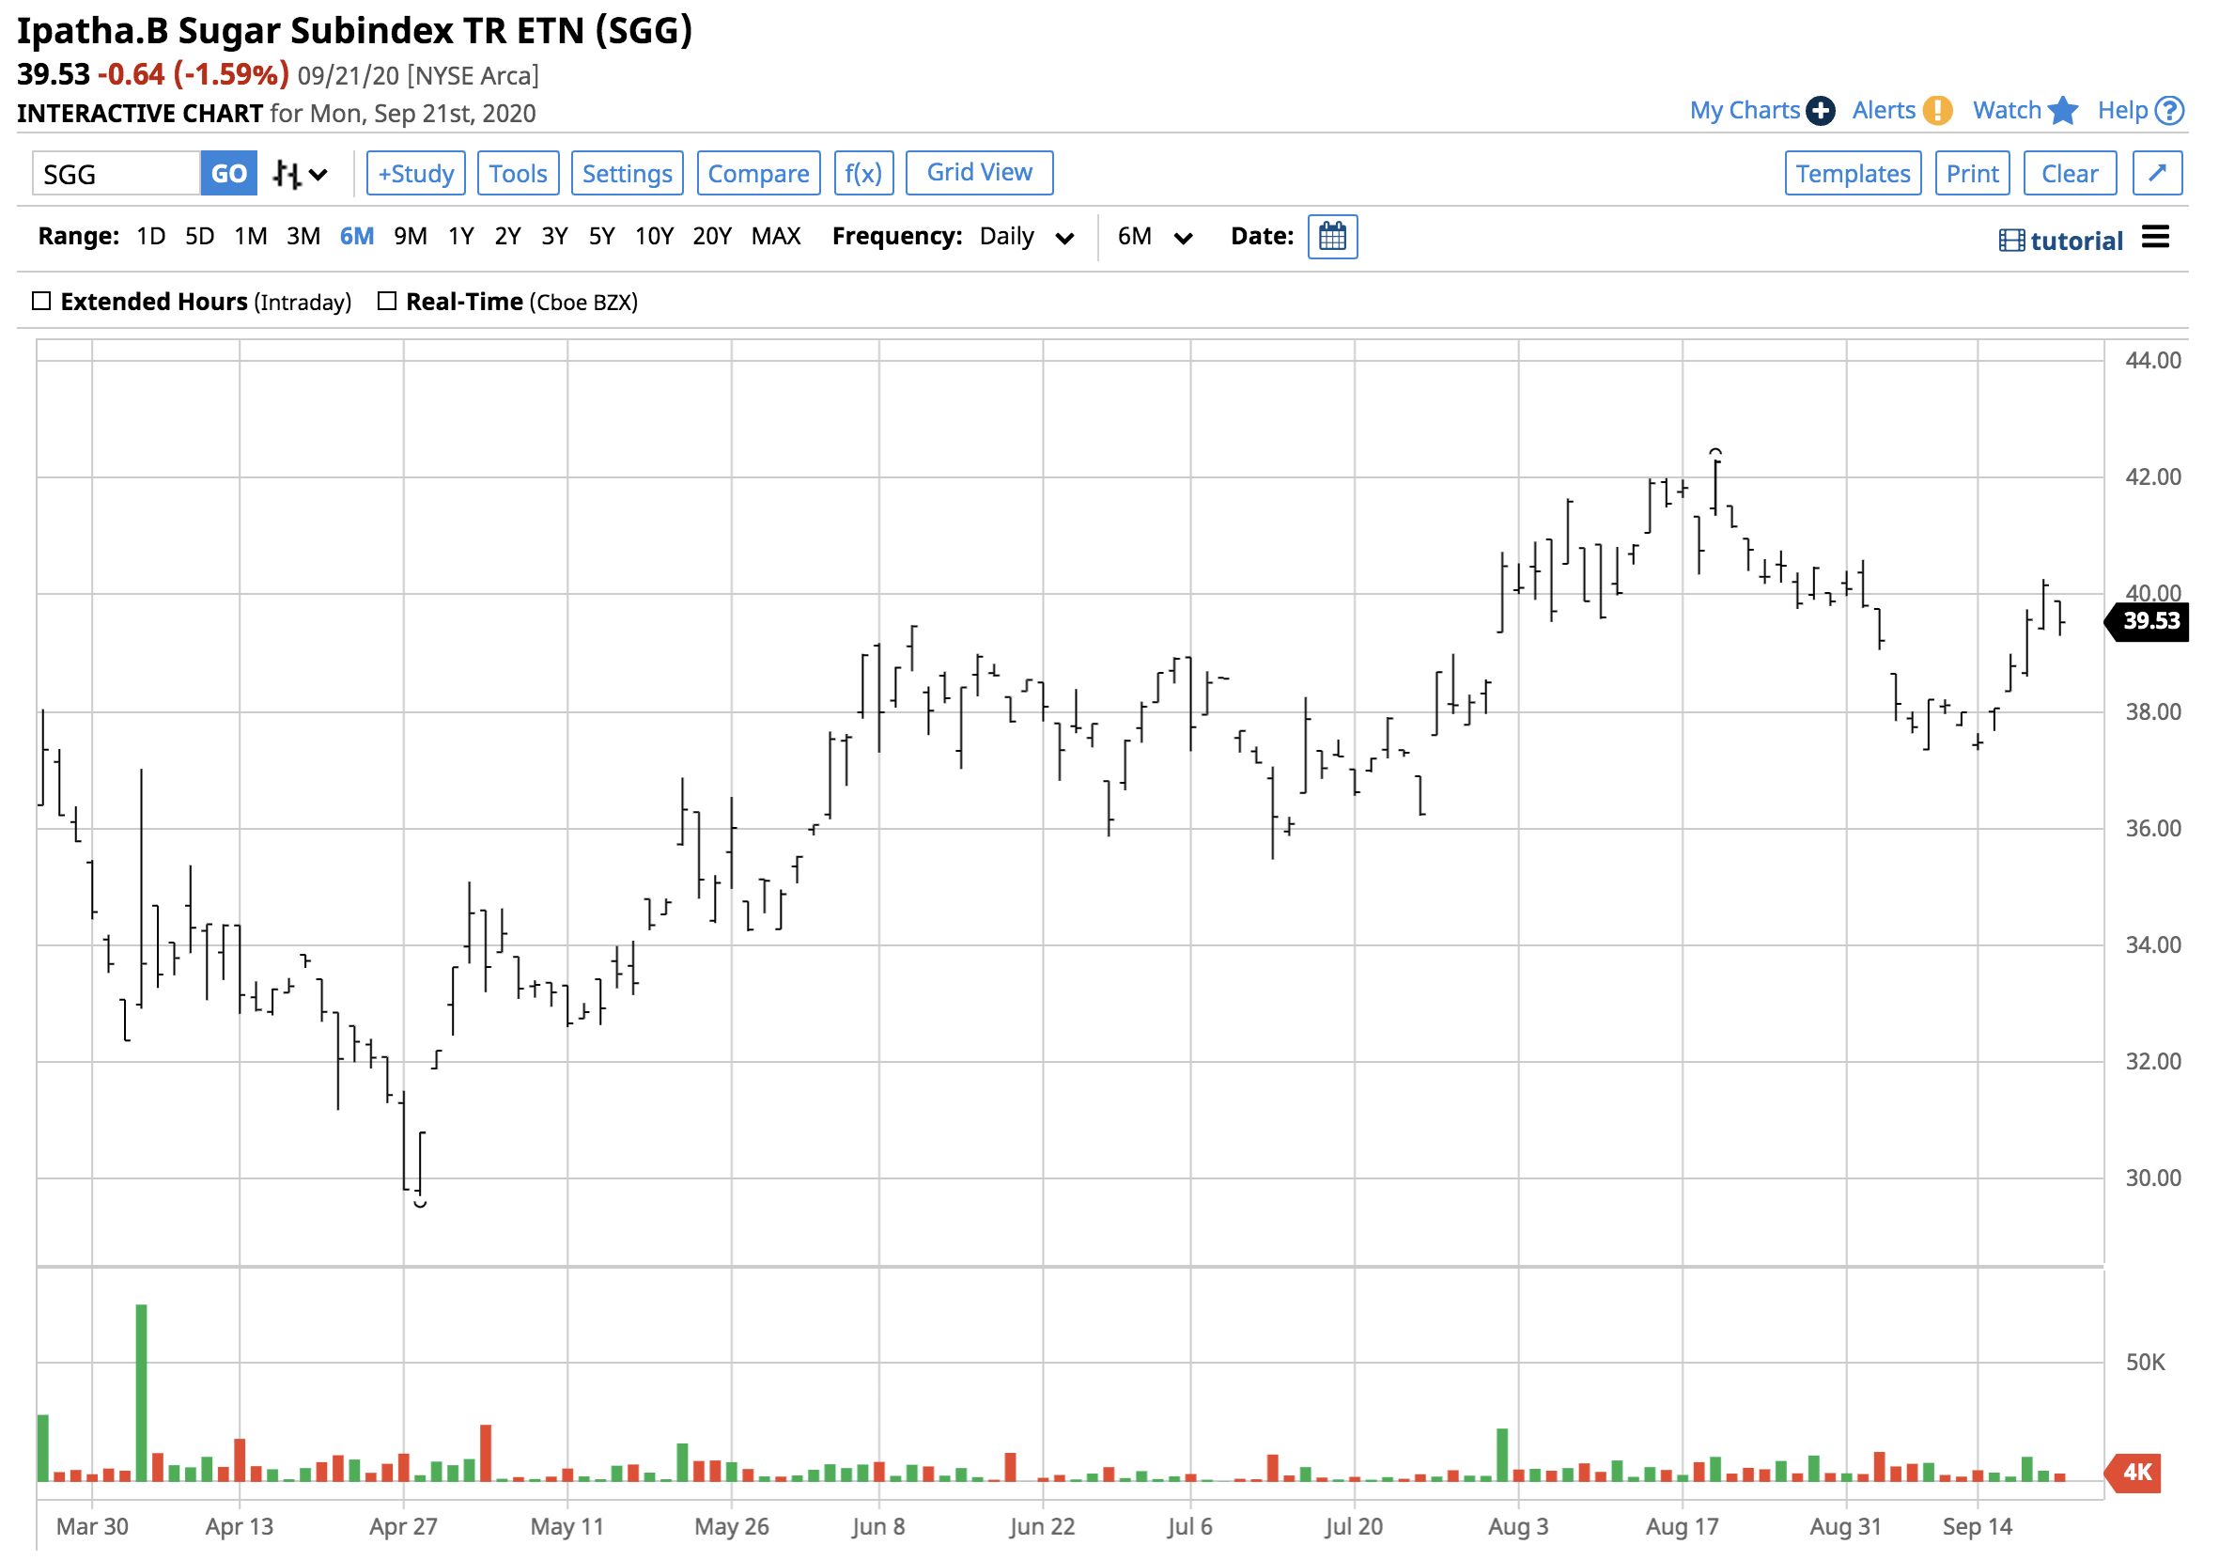
Task: Click the My Charts link text
Action: pos(1744,111)
